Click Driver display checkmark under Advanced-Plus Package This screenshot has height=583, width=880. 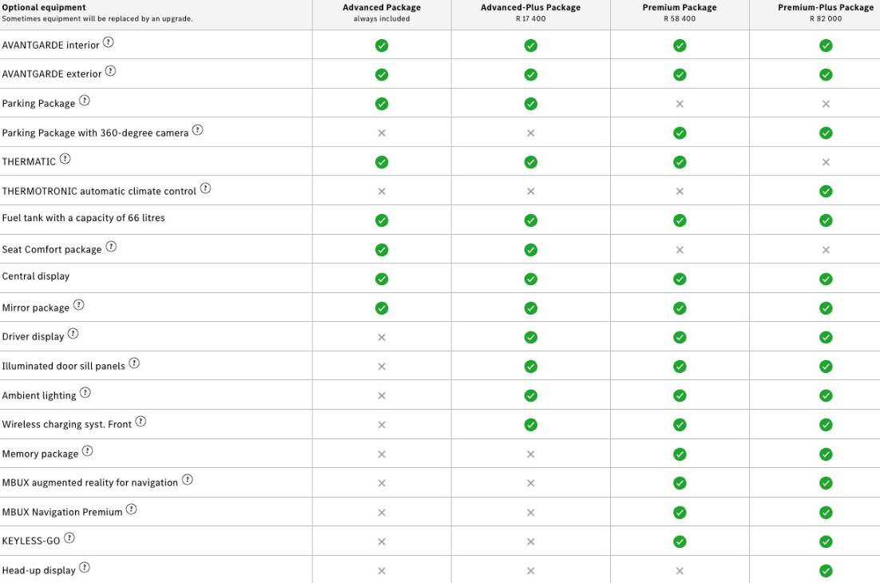530,337
